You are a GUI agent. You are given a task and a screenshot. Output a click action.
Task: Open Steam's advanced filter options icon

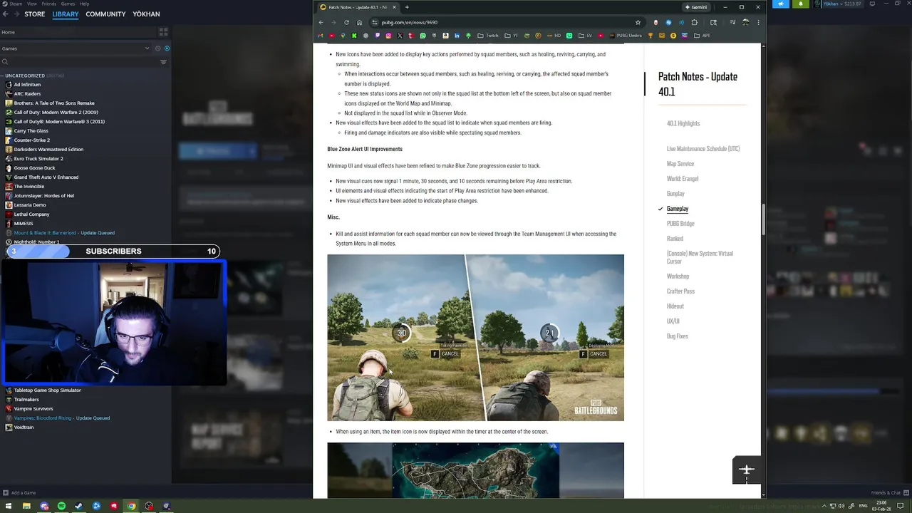pyautogui.click(x=163, y=62)
